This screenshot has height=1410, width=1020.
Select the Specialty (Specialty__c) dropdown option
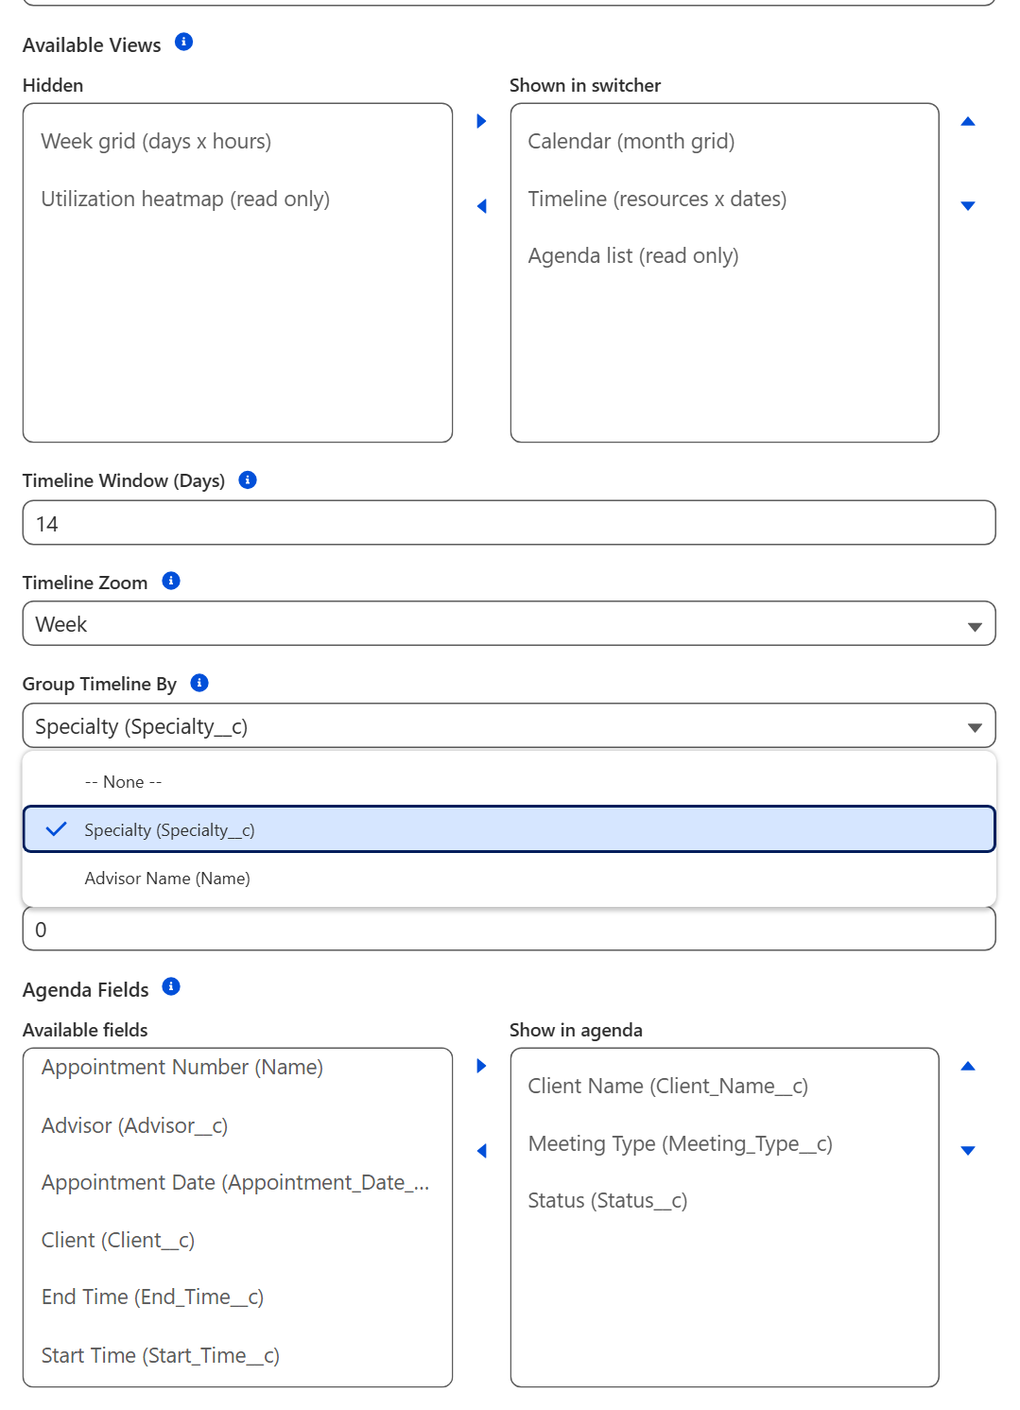[x=509, y=829]
